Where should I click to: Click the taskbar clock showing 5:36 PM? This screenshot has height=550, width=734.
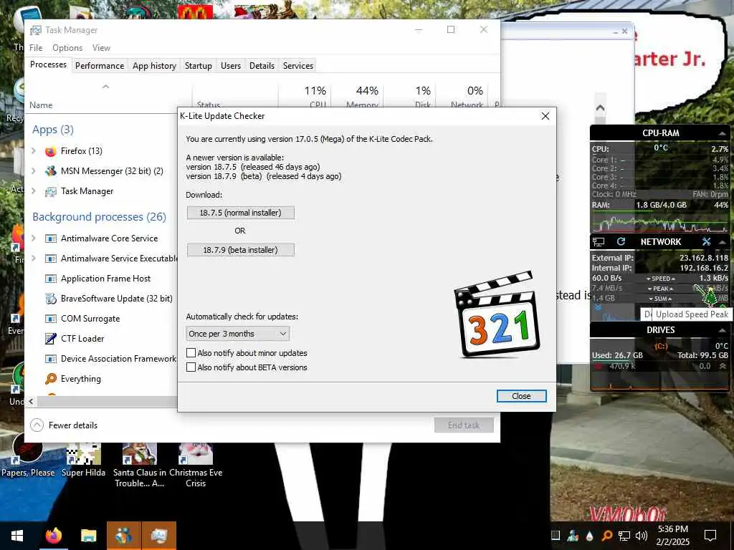coord(673,536)
